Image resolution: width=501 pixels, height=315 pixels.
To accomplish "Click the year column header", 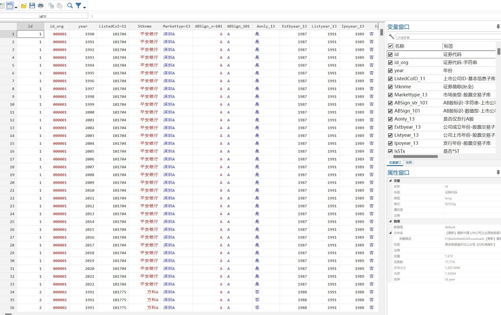I will (x=83, y=26).
